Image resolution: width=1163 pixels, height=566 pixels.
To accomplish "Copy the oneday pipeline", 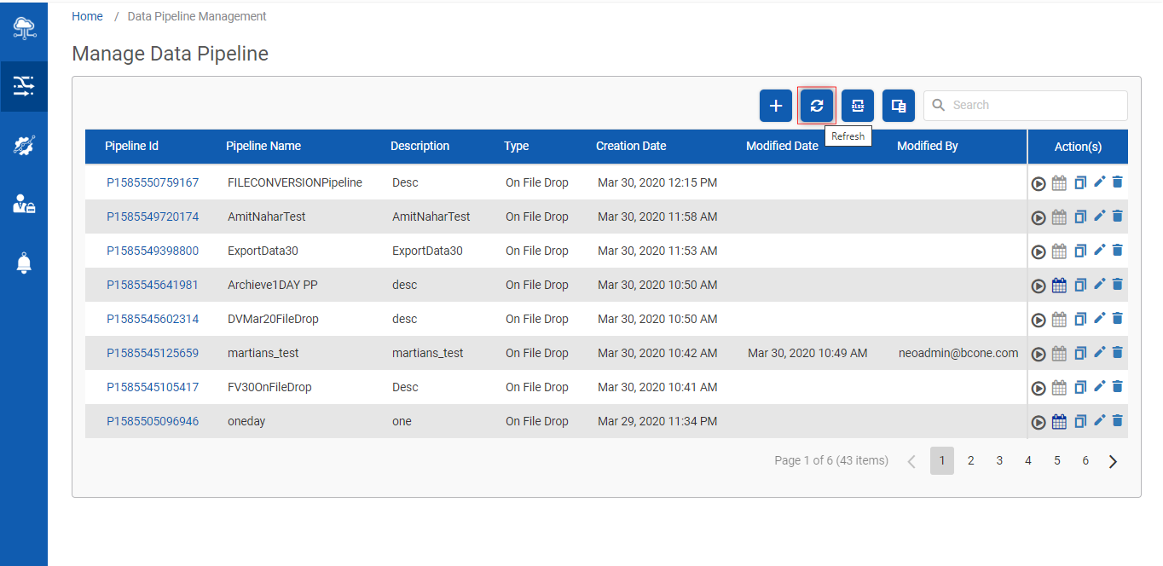I will (x=1080, y=421).
